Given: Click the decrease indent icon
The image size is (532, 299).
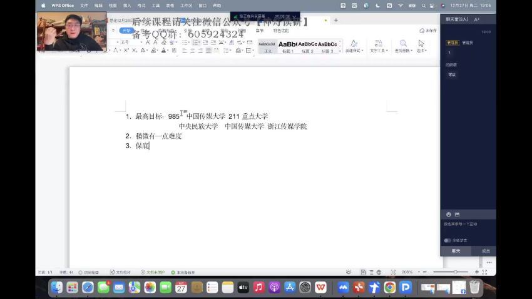Looking at the screenshot, I should tap(205, 43).
